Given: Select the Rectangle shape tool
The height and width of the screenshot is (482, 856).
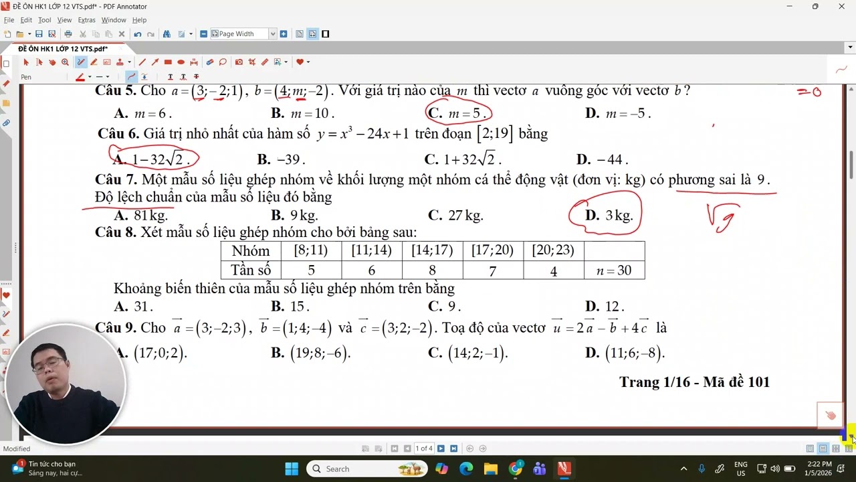Looking at the screenshot, I should point(168,62).
